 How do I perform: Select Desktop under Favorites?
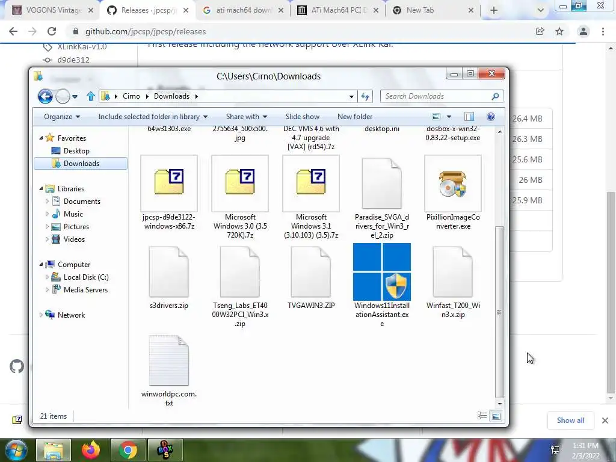click(x=76, y=151)
